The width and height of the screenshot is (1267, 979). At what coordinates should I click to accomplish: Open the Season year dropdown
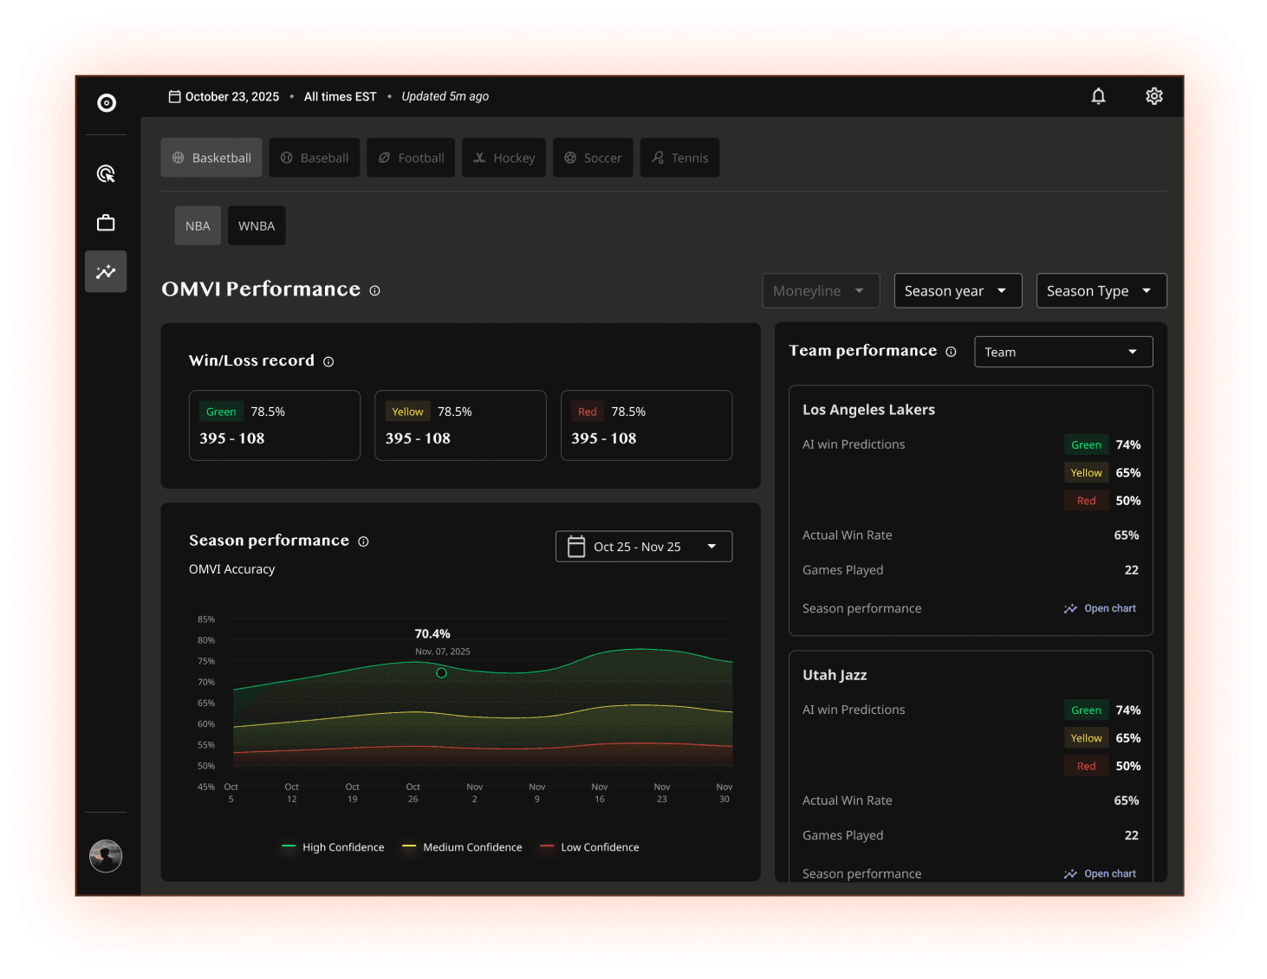tap(957, 290)
